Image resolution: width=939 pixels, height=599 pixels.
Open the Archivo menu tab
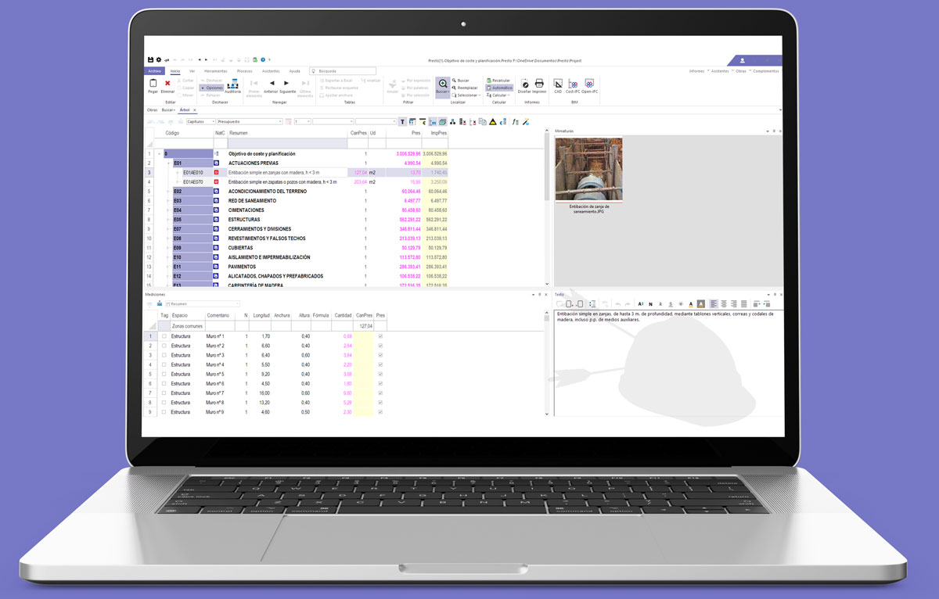[155, 70]
